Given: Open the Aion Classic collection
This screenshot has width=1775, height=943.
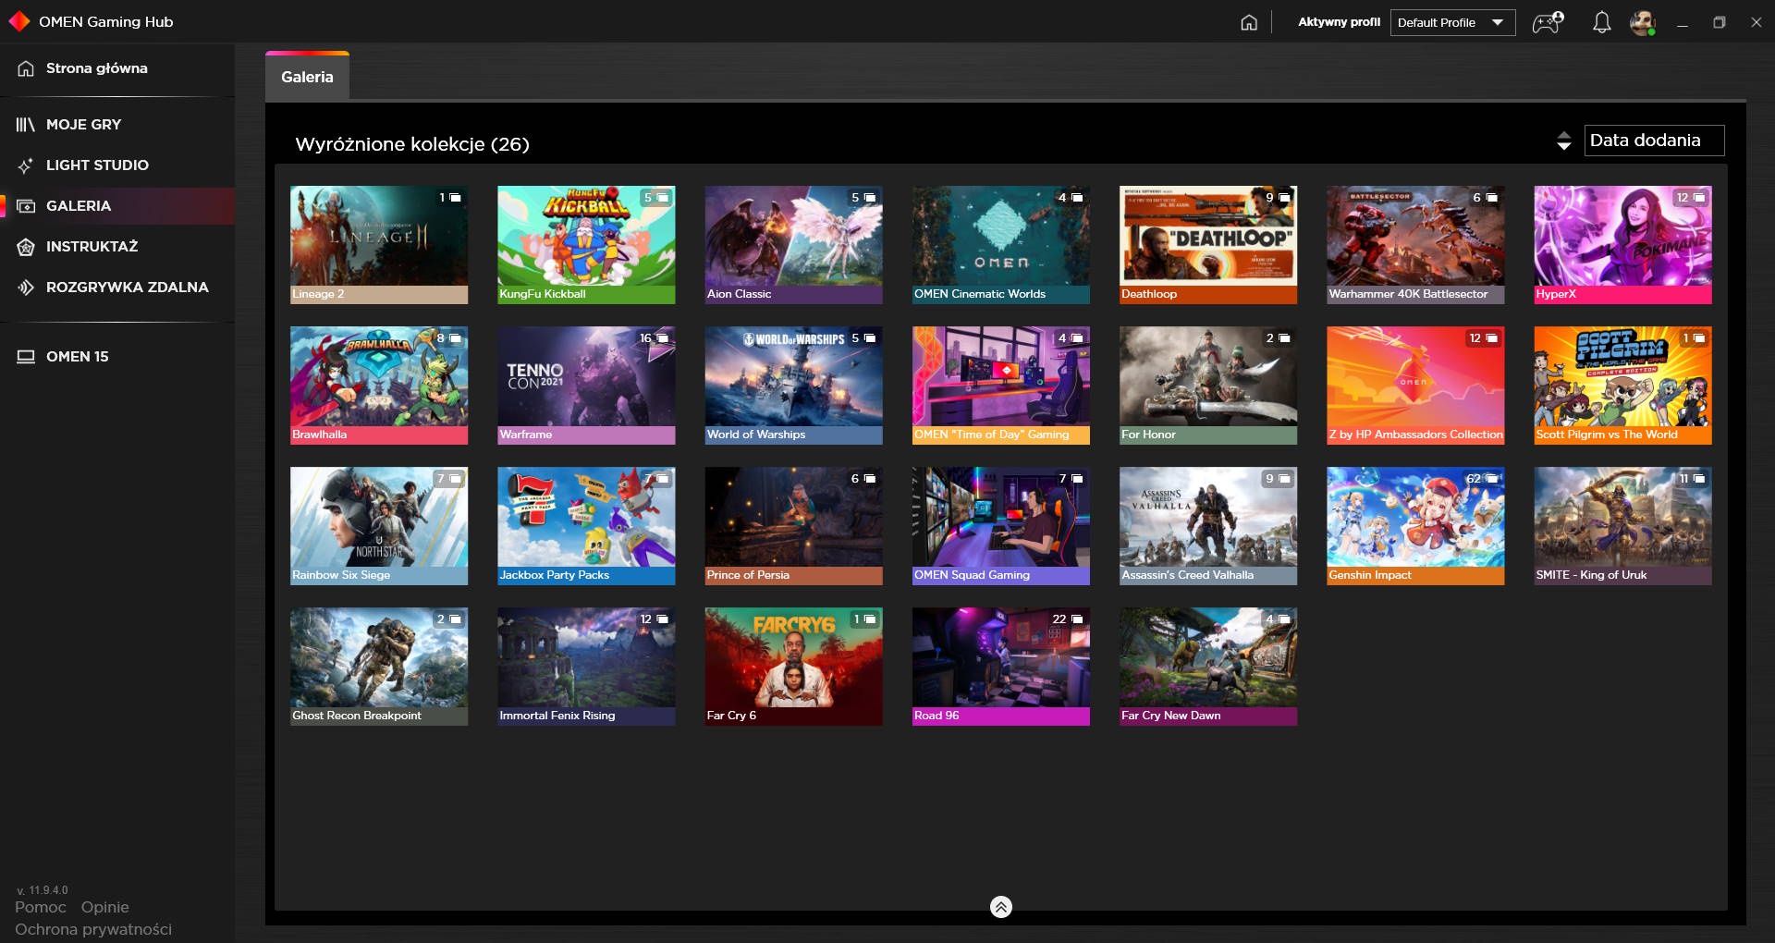Looking at the screenshot, I should tap(793, 245).
